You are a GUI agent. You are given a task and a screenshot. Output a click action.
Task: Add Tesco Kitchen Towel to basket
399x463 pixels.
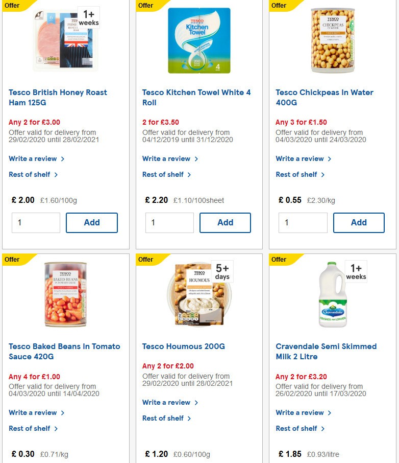(x=225, y=222)
